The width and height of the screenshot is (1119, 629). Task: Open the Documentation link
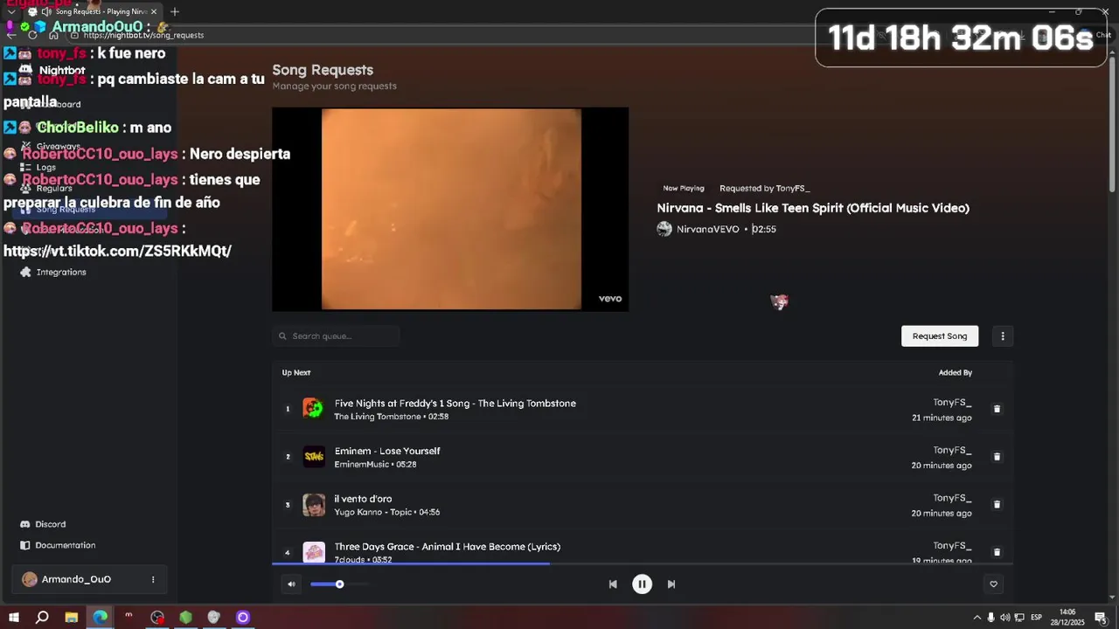(x=66, y=545)
